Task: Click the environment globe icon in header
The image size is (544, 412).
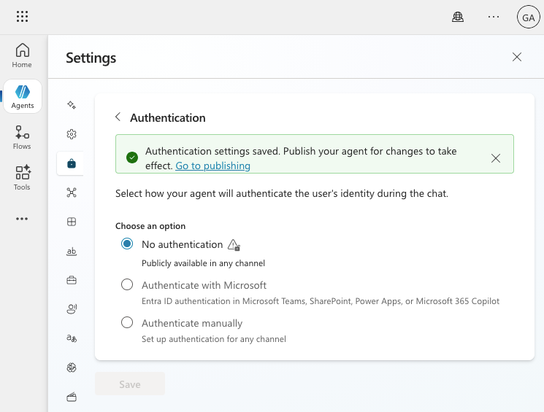Action: click(x=458, y=17)
